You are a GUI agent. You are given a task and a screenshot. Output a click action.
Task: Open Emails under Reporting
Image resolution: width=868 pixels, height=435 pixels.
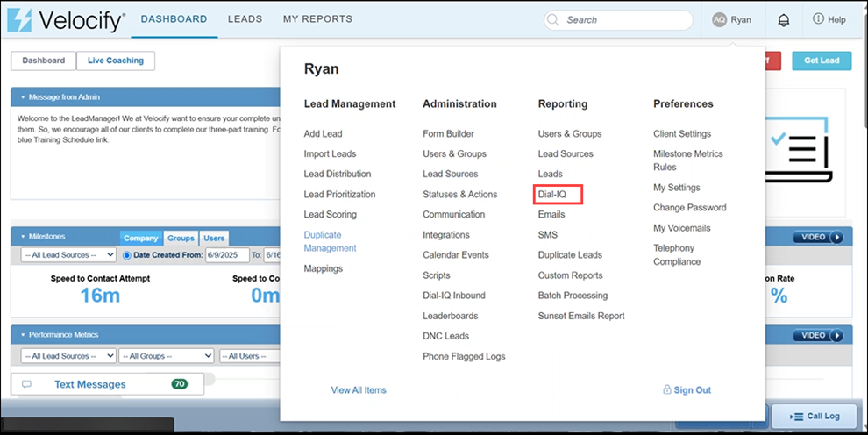[x=551, y=214]
